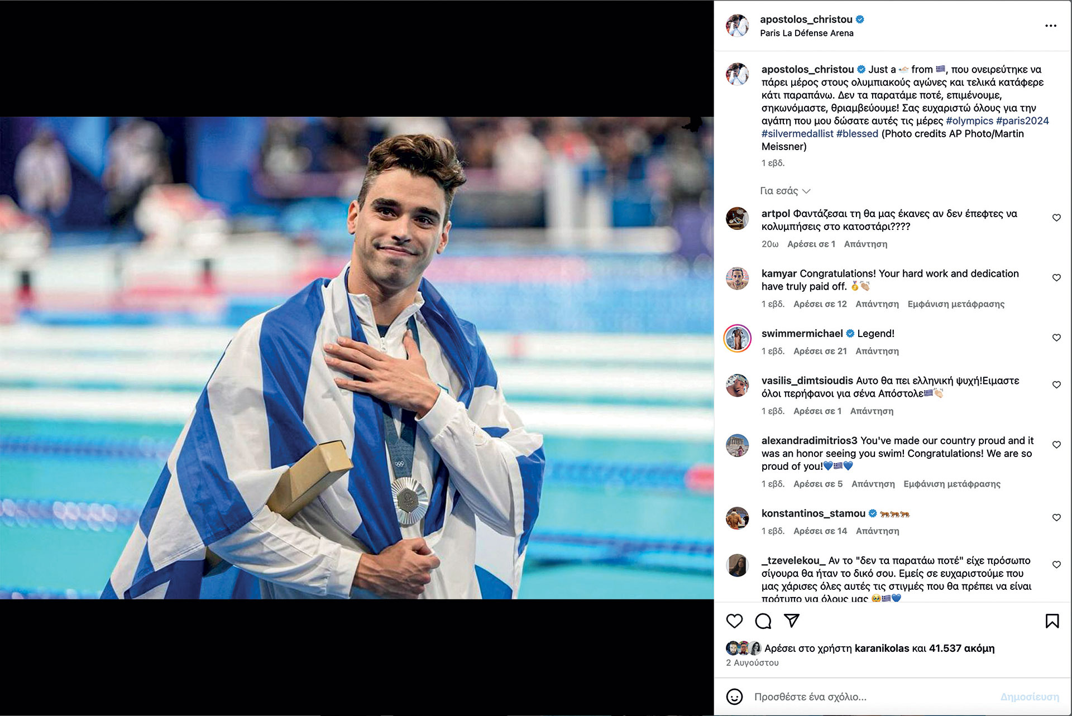
Task: Open emoji picker in the comment box
Action: tap(734, 696)
